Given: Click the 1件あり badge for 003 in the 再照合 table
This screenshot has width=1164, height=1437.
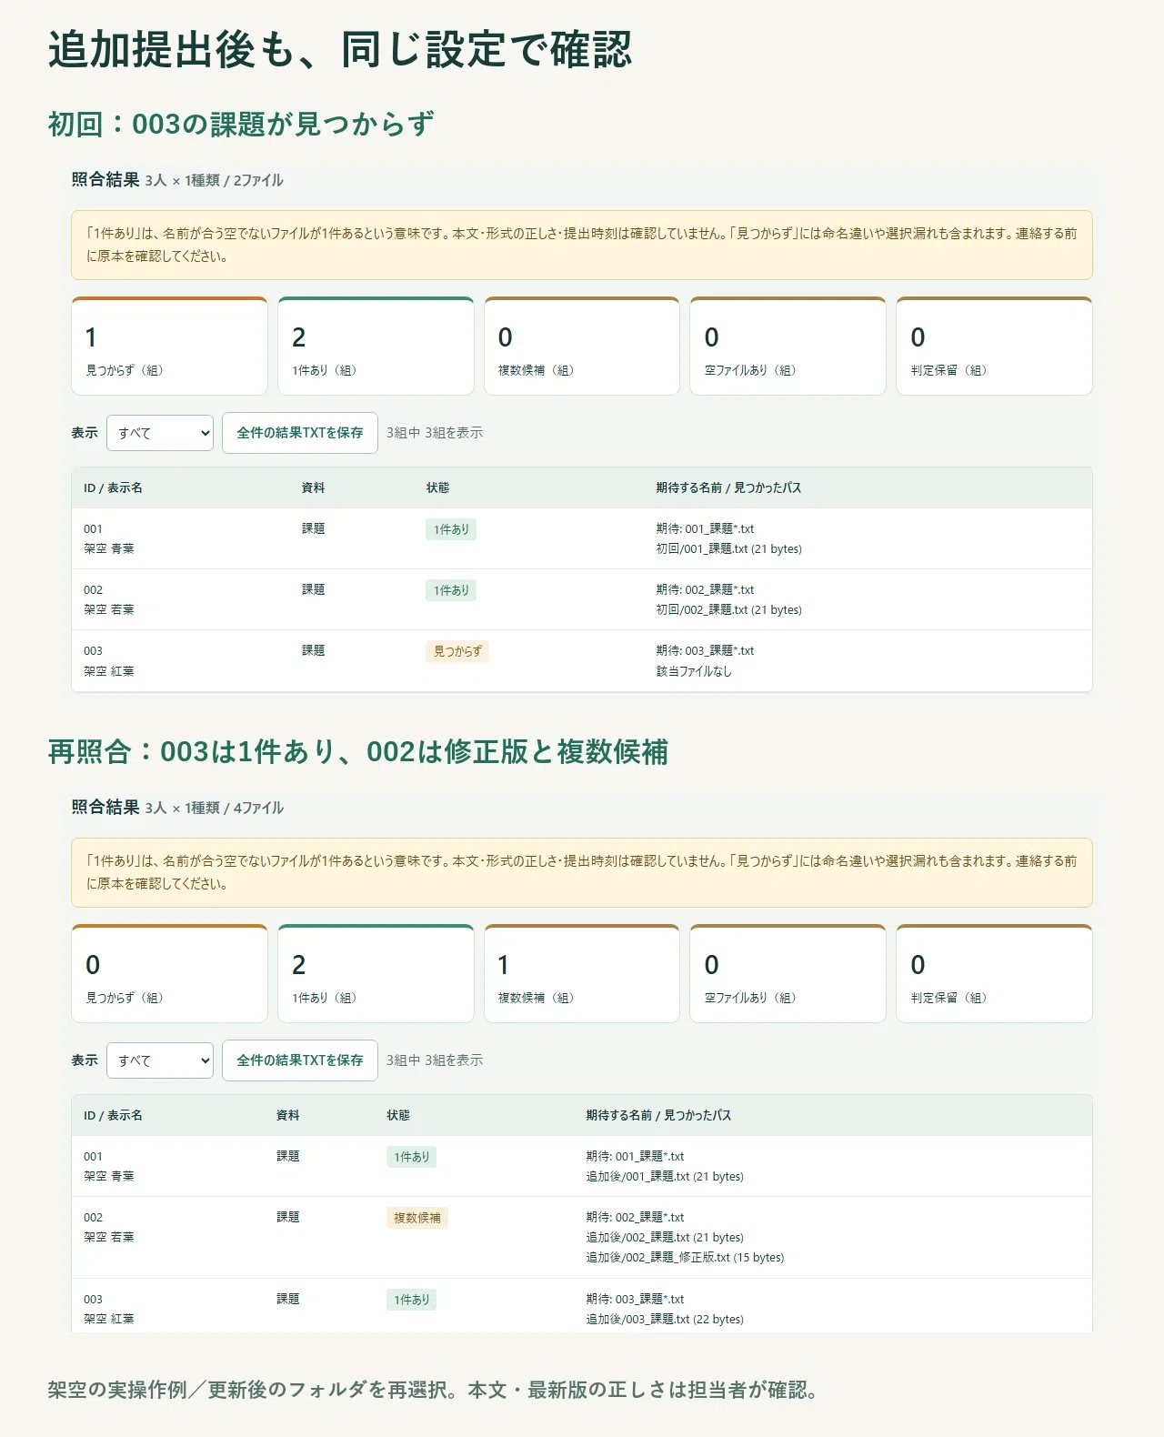Looking at the screenshot, I should (x=412, y=1300).
